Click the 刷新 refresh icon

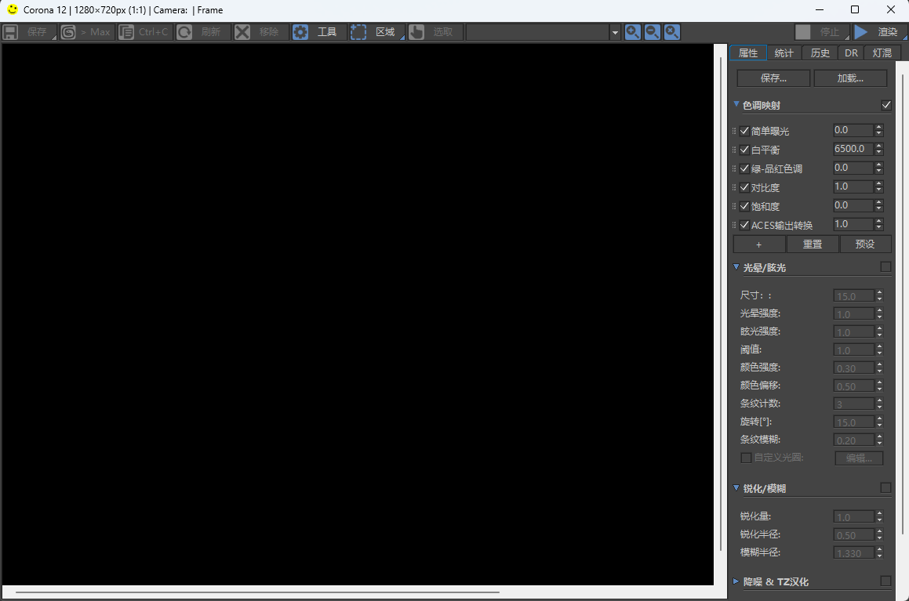click(x=184, y=32)
